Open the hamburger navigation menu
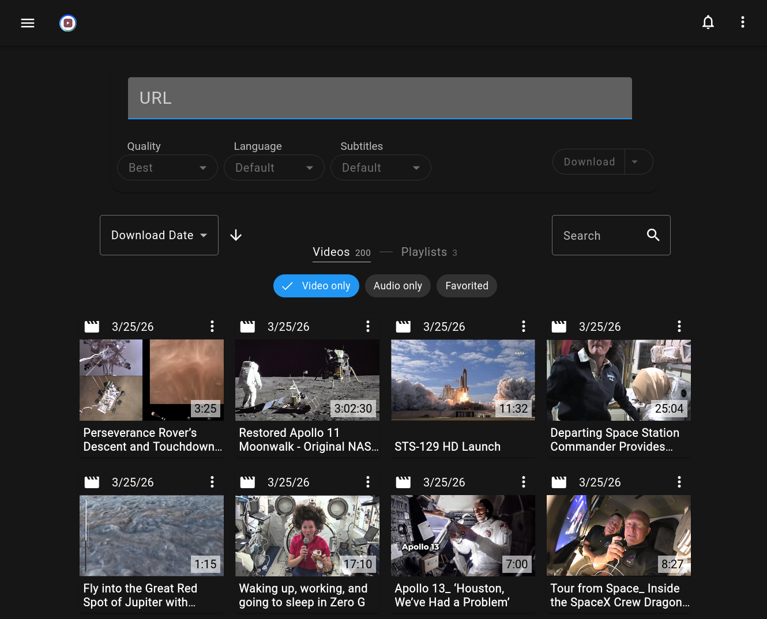Viewport: 767px width, 619px height. click(28, 23)
